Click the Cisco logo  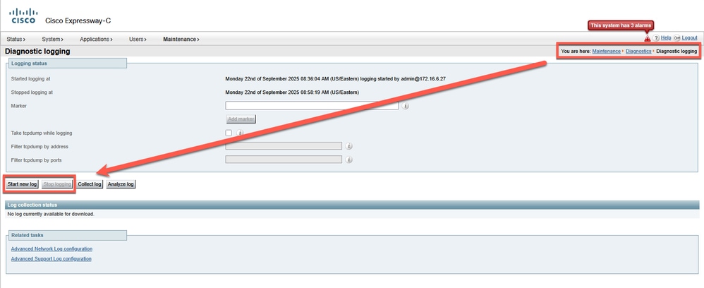tap(23, 16)
